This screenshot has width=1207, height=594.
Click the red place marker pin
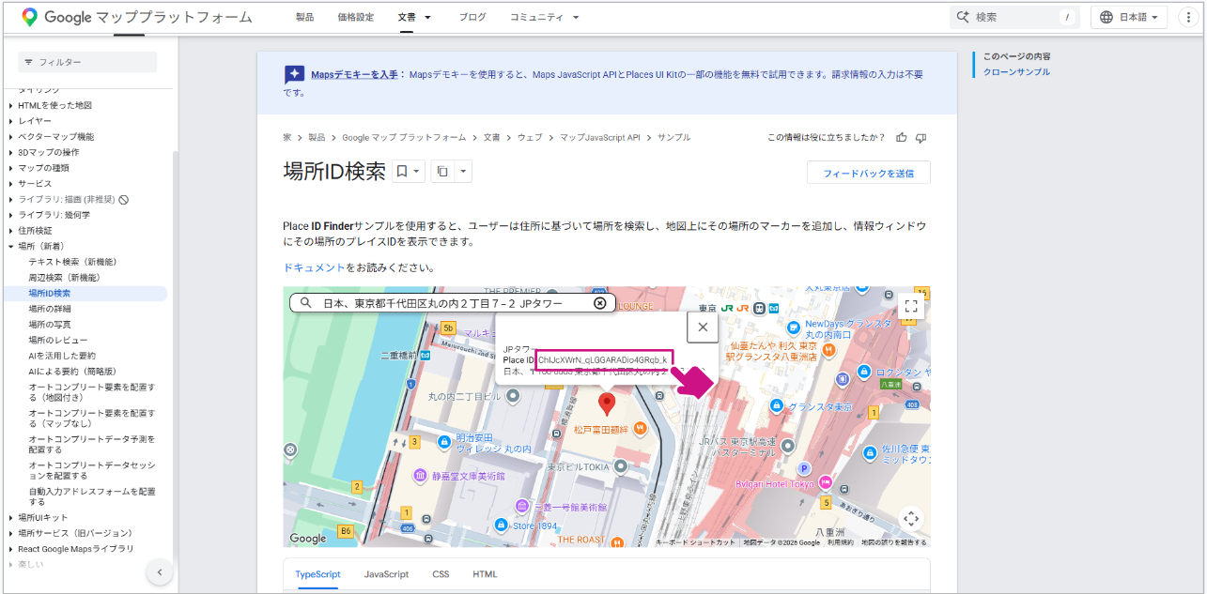[x=607, y=404]
